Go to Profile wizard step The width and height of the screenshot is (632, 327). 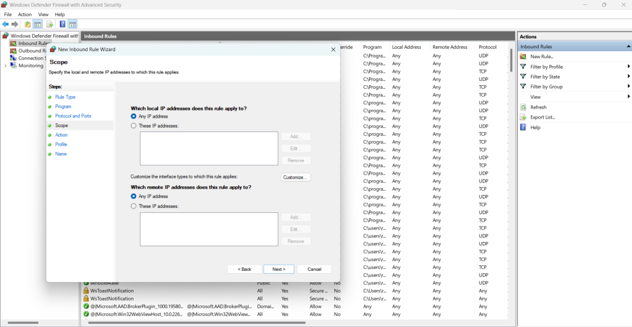pyautogui.click(x=61, y=144)
